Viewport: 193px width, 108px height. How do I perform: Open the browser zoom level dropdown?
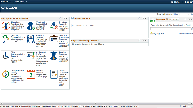point(189,106)
